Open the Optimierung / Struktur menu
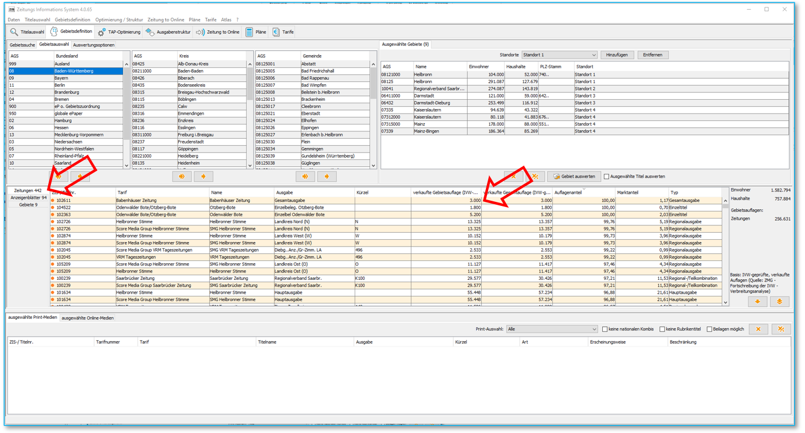Screen dimensions: 805x433 click(x=119, y=19)
